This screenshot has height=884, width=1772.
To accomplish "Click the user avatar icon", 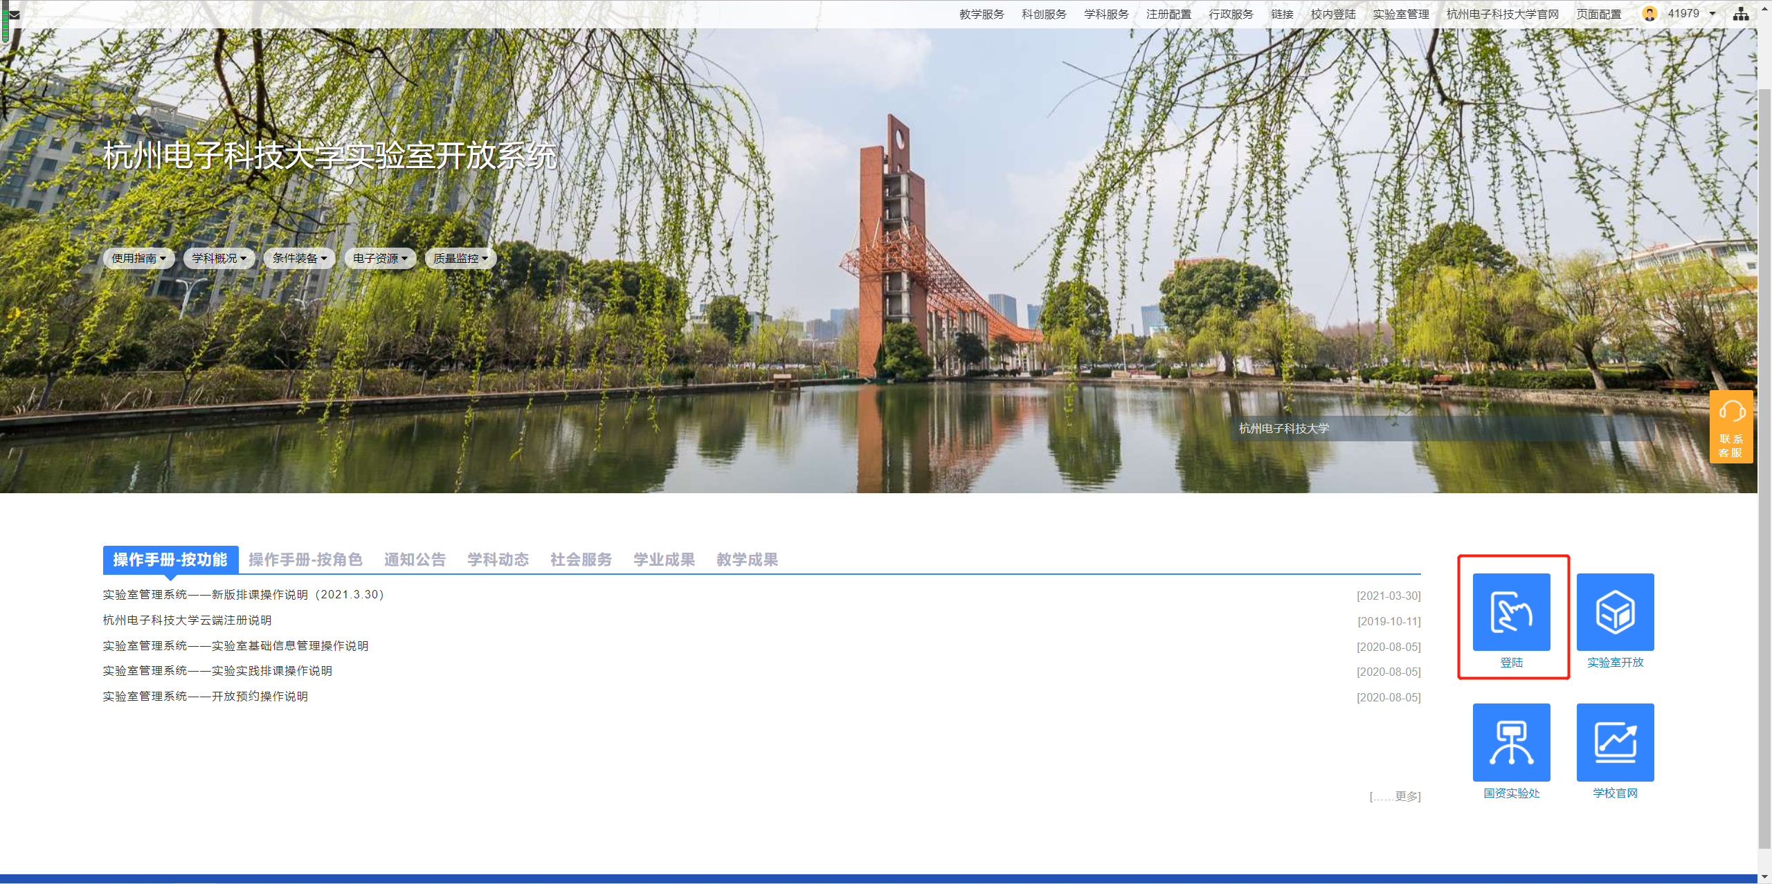I will click(1649, 14).
